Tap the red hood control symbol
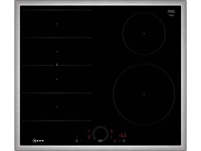 (115, 141)
